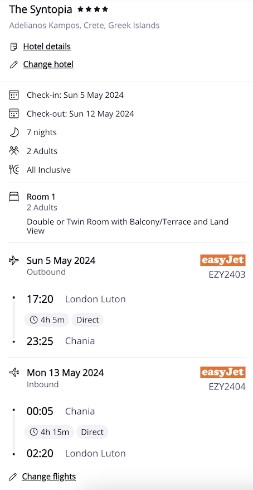253x490 pixels.
Task: Click the Change hotel link
Action: click(48, 64)
